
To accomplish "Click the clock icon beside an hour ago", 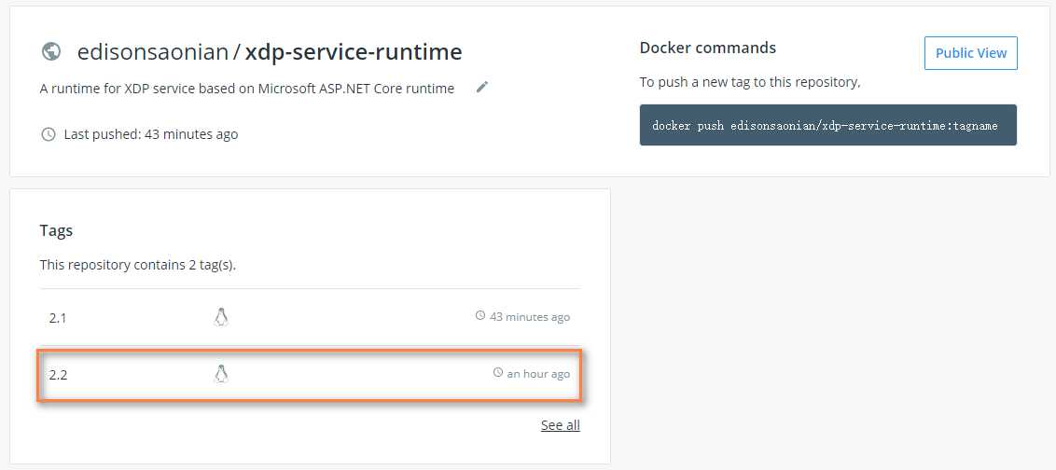I will coord(498,373).
